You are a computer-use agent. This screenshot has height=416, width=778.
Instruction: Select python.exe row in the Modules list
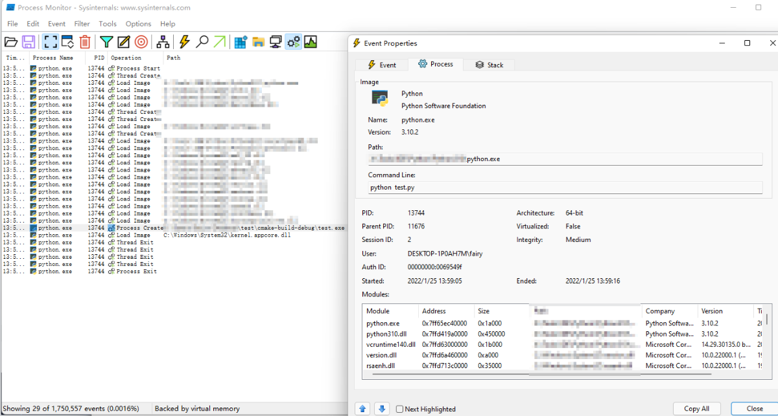pos(564,323)
